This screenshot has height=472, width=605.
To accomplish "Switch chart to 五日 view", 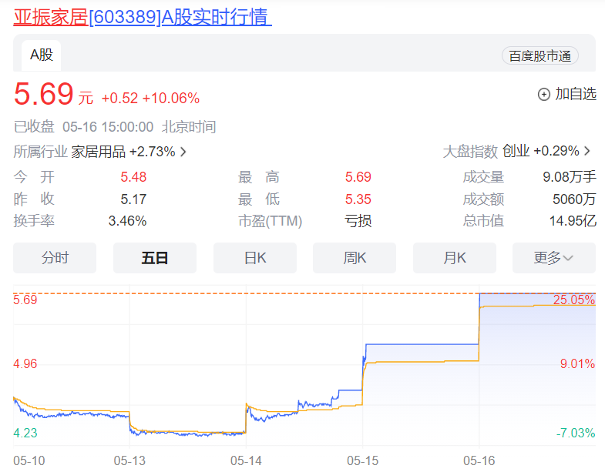I will tap(155, 258).
